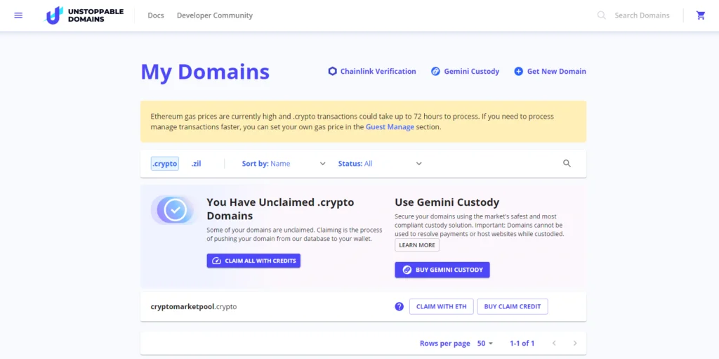
Task: Click the plus icon beside Get New Domain
Action: (x=519, y=71)
